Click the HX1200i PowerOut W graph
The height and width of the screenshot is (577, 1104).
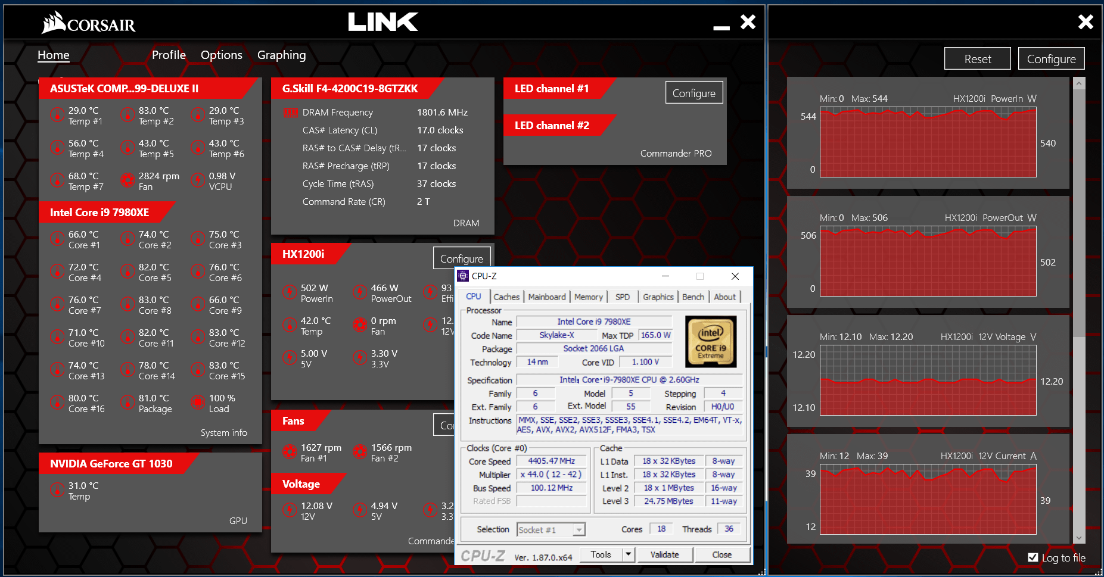pyautogui.click(x=928, y=261)
